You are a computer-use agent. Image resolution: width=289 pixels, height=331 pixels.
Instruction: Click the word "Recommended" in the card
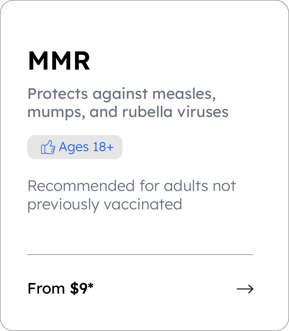point(81,186)
